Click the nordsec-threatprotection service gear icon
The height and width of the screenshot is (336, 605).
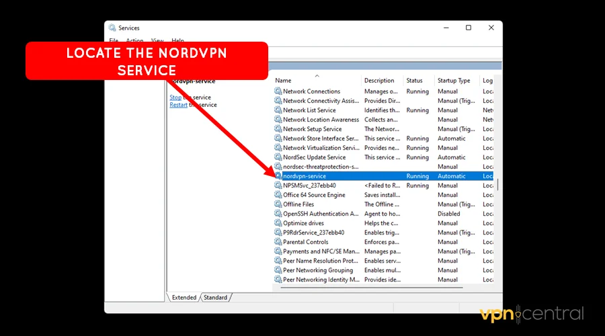(x=278, y=166)
